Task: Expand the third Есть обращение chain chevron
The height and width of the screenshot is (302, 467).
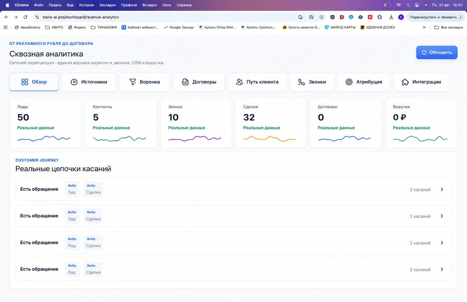Action: tap(442, 243)
